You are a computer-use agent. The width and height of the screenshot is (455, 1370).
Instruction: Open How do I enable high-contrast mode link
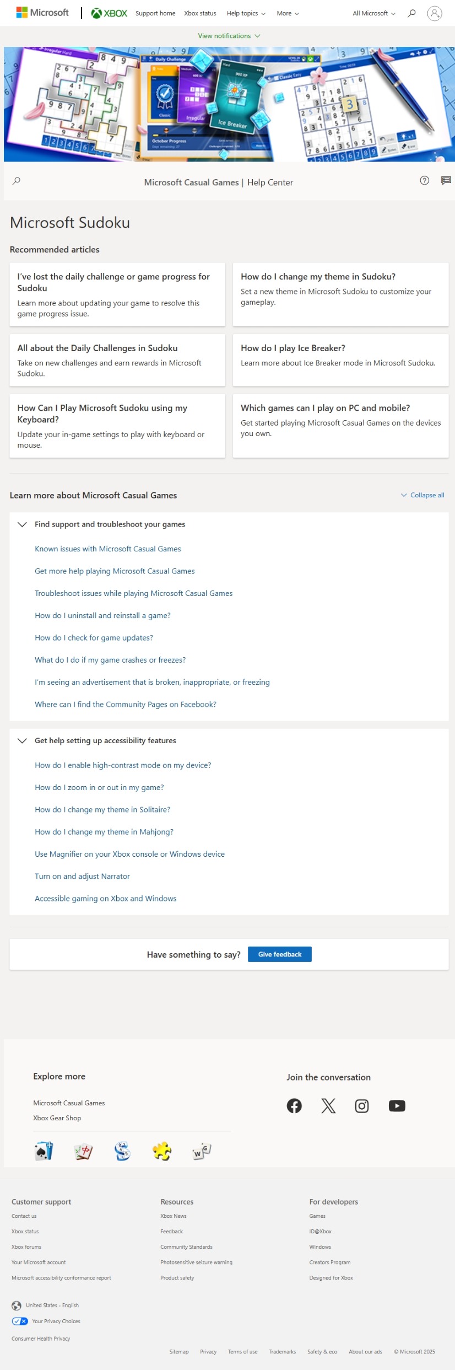point(123,765)
